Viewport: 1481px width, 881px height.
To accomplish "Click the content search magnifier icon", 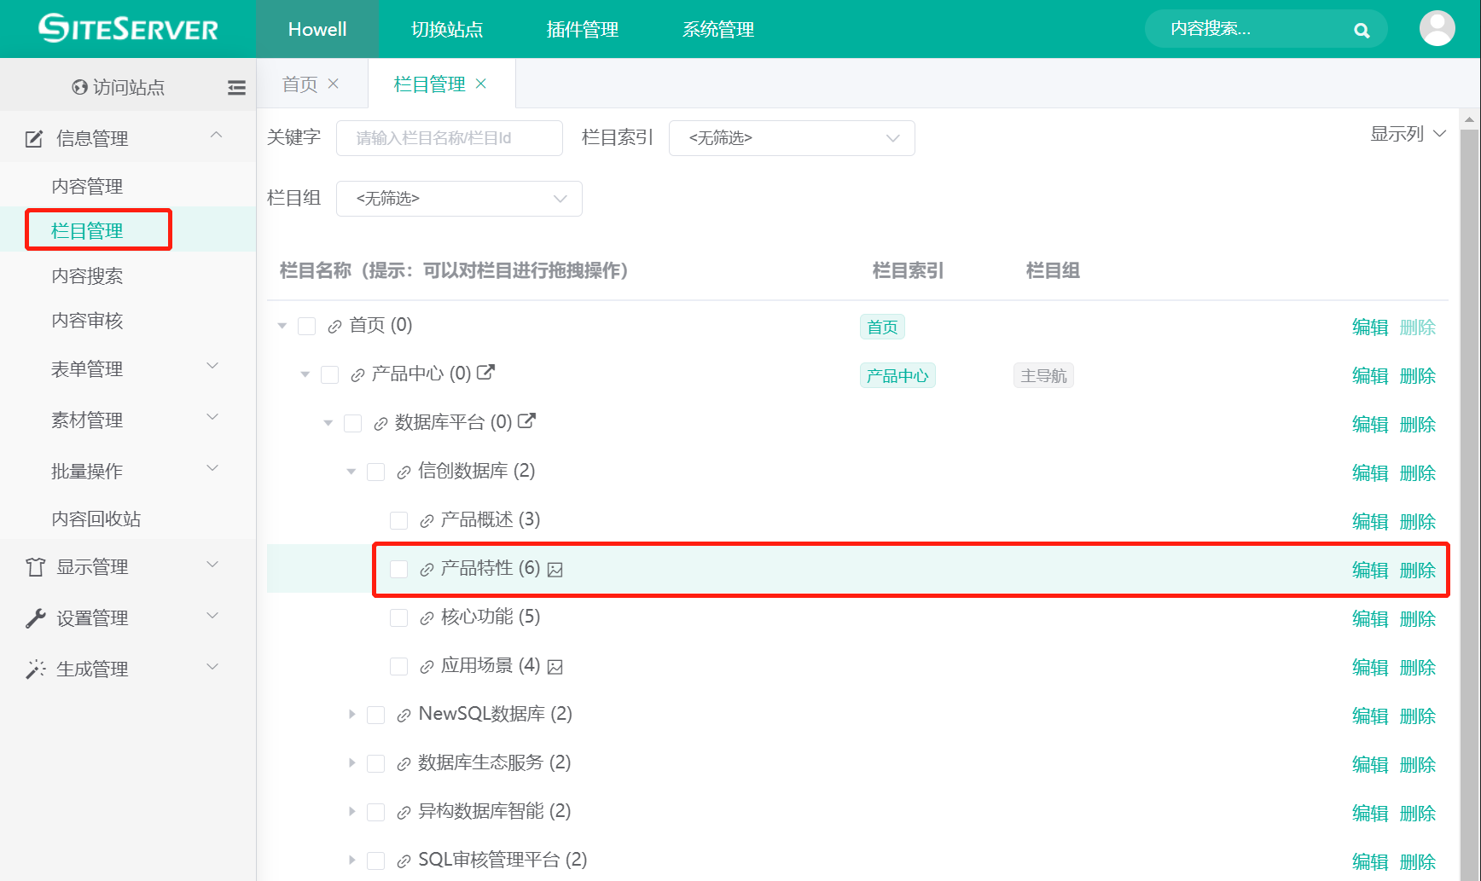I will pos(1362,31).
